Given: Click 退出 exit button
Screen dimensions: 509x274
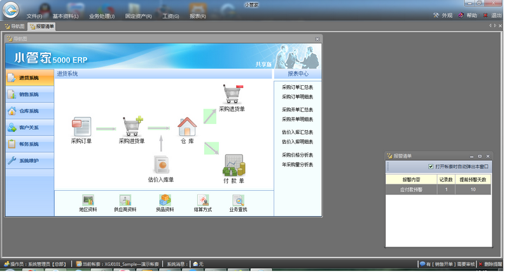Looking at the screenshot, I should click(x=492, y=15).
